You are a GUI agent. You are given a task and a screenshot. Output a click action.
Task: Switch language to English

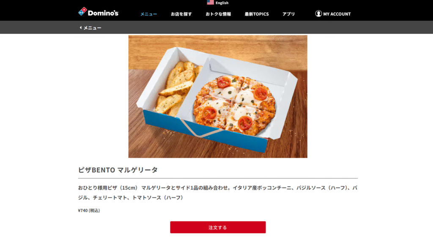(222, 3)
